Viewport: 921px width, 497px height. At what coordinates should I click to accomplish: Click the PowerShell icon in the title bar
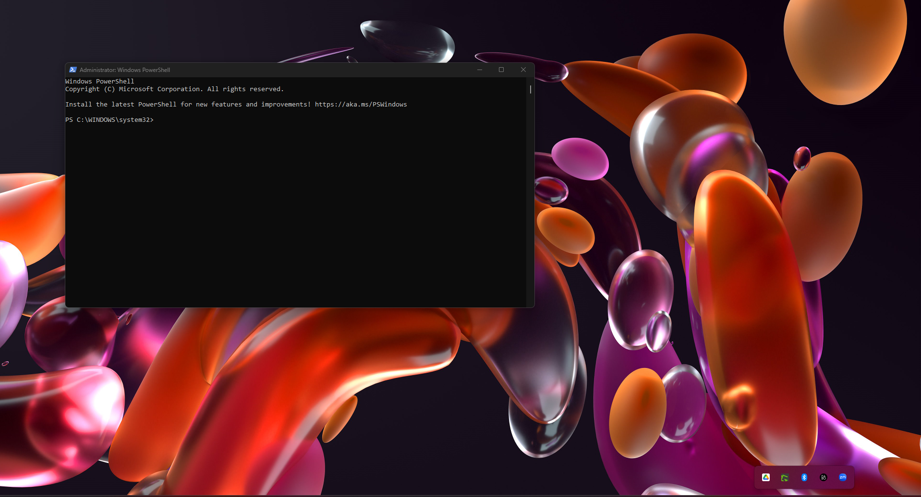(x=73, y=70)
